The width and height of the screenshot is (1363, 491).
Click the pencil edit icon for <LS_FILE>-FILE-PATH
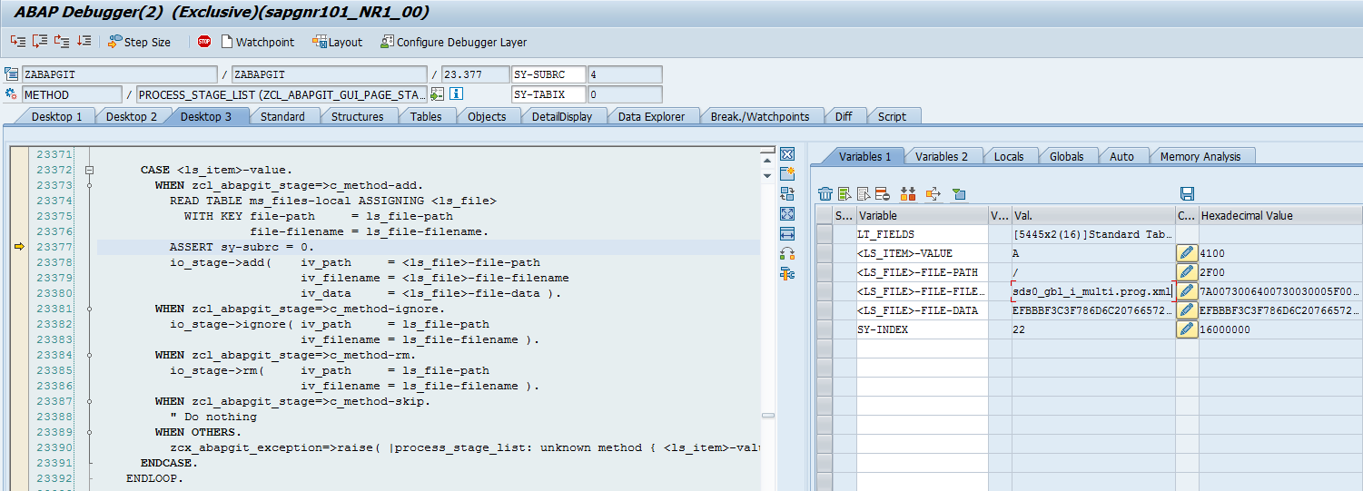point(1187,272)
